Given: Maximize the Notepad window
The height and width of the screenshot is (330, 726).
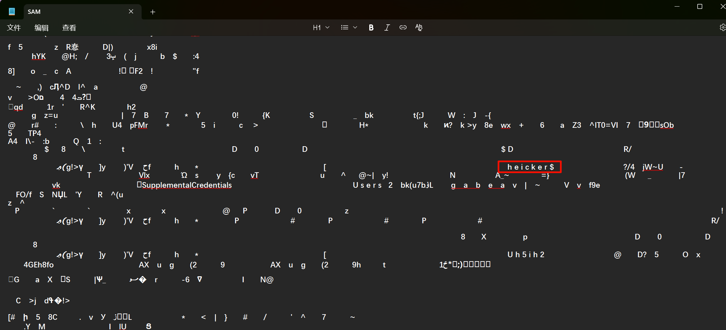Looking at the screenshot, I should [x=700, y=7].
